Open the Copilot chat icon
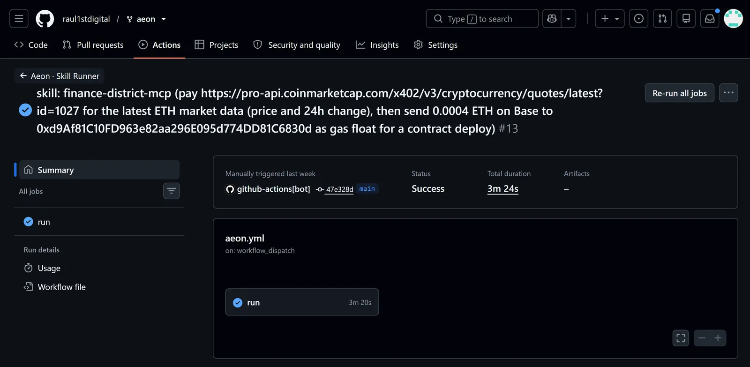Image resolution: width=750 pixels, height=367 pixels. [552, 19]
